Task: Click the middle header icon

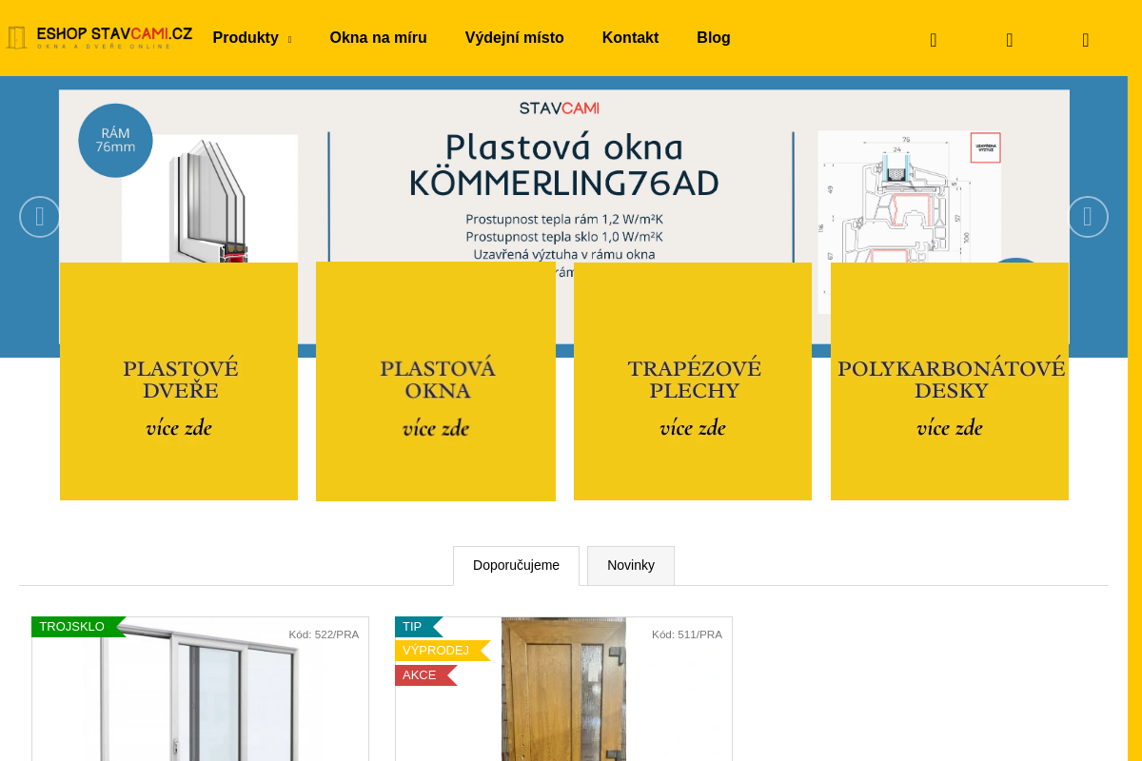Action: (x=1010, y=40)
